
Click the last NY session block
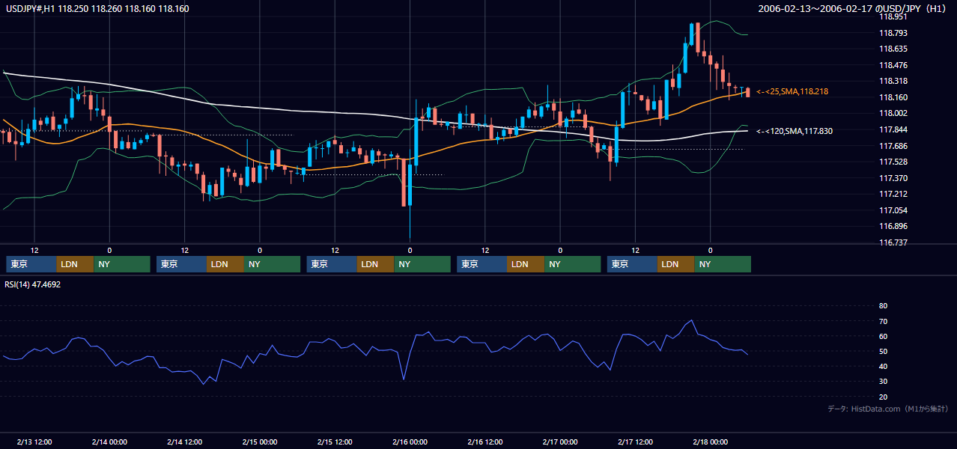(723, 264)
